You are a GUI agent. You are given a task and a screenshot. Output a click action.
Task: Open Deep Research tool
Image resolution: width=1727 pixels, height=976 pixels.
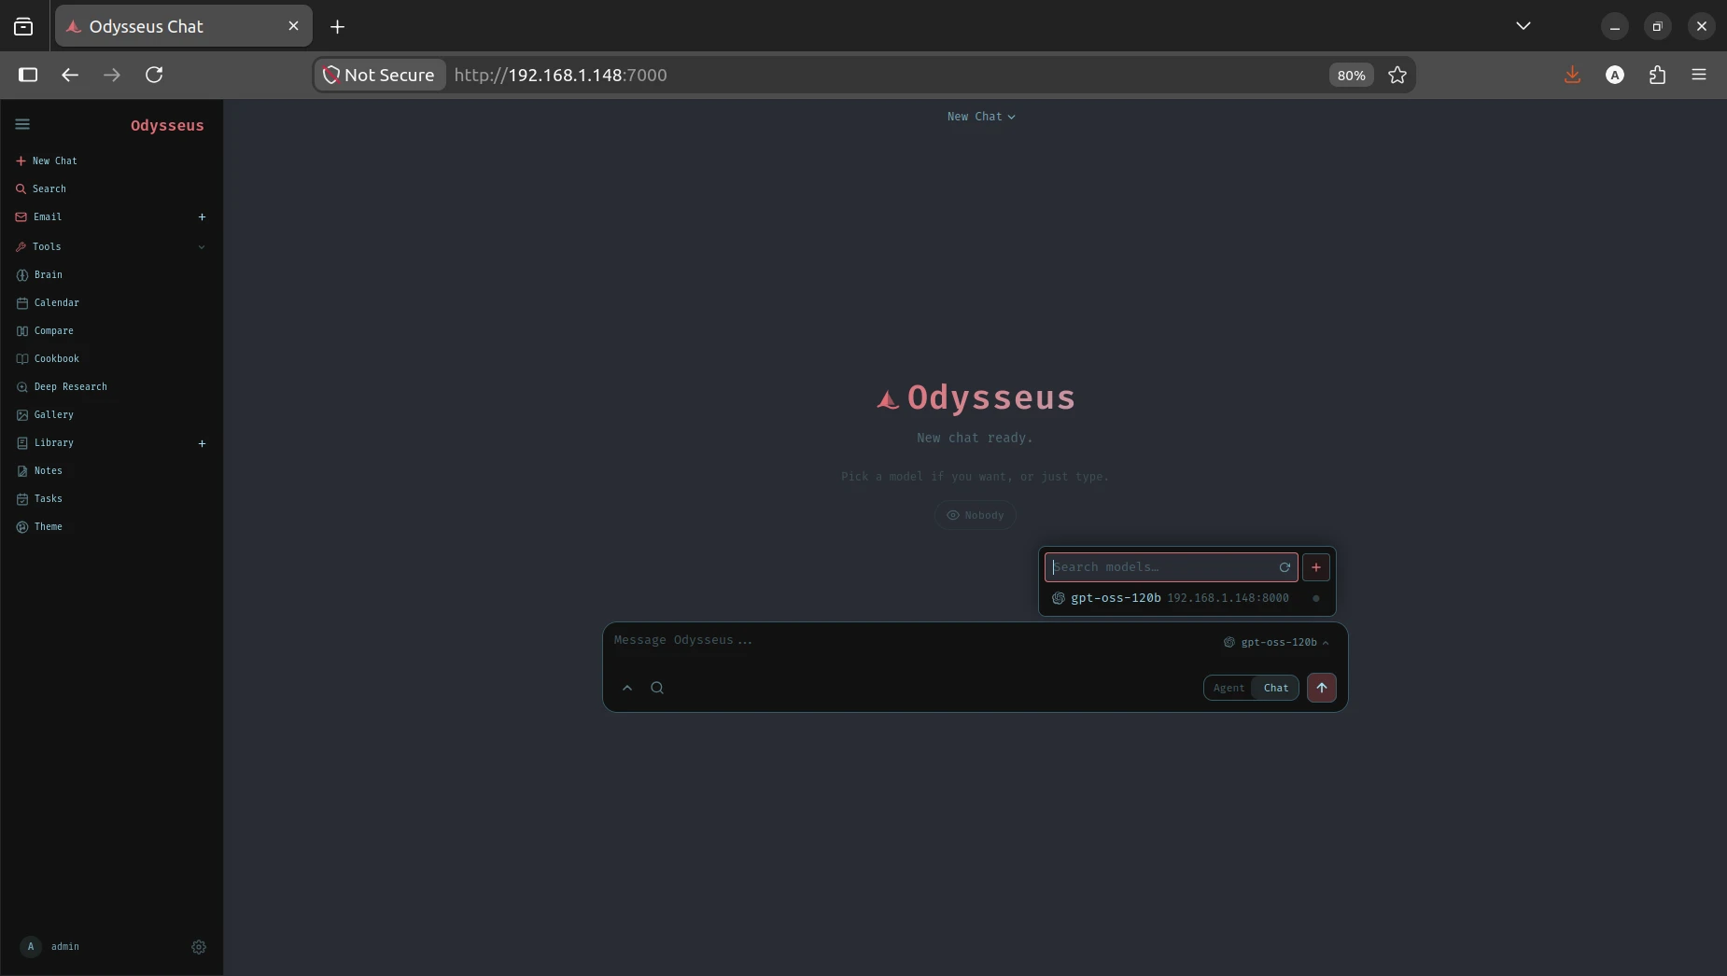[x=62, y=386]
